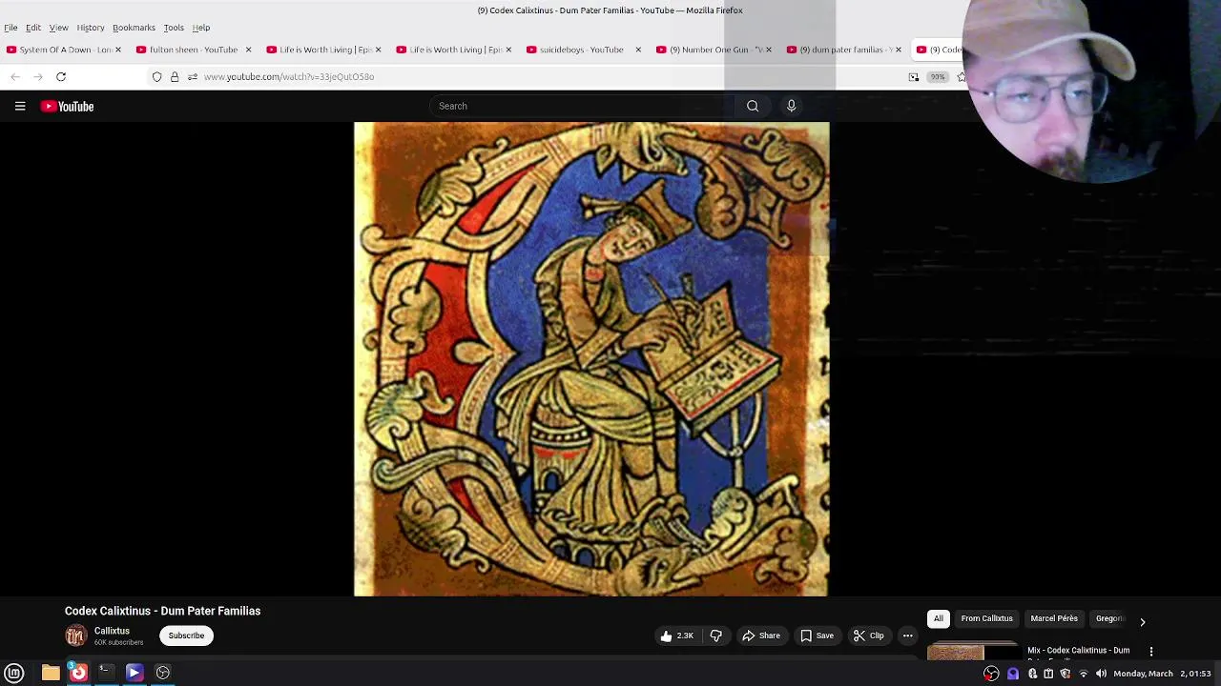The image size is (1221, 686).
Task: Open Callixtus channel avatar
Action: (75, 636)
